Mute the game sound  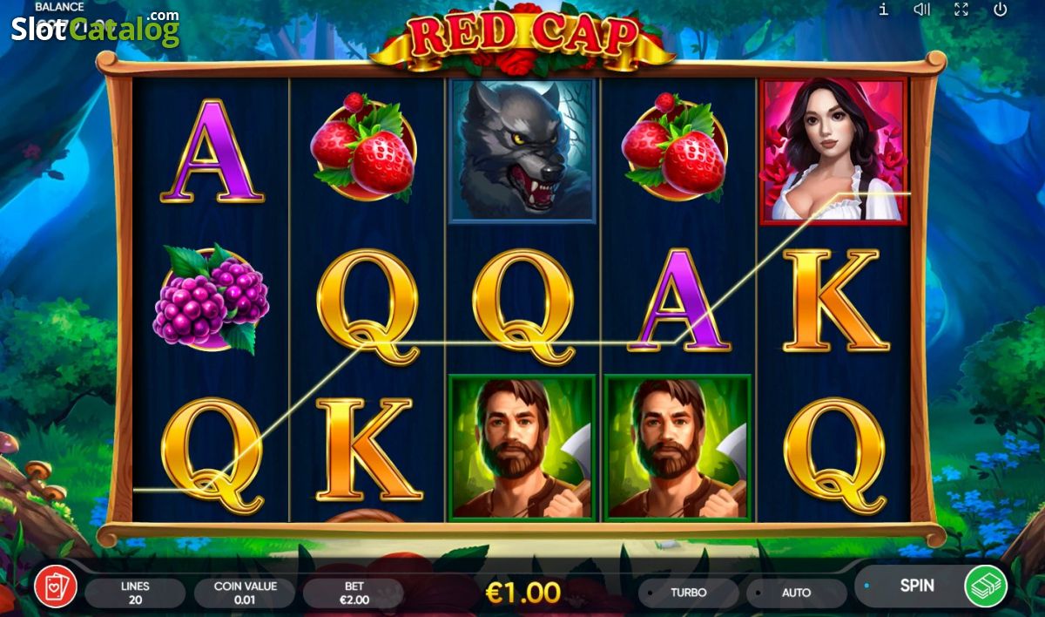click(x=921, y=10)
